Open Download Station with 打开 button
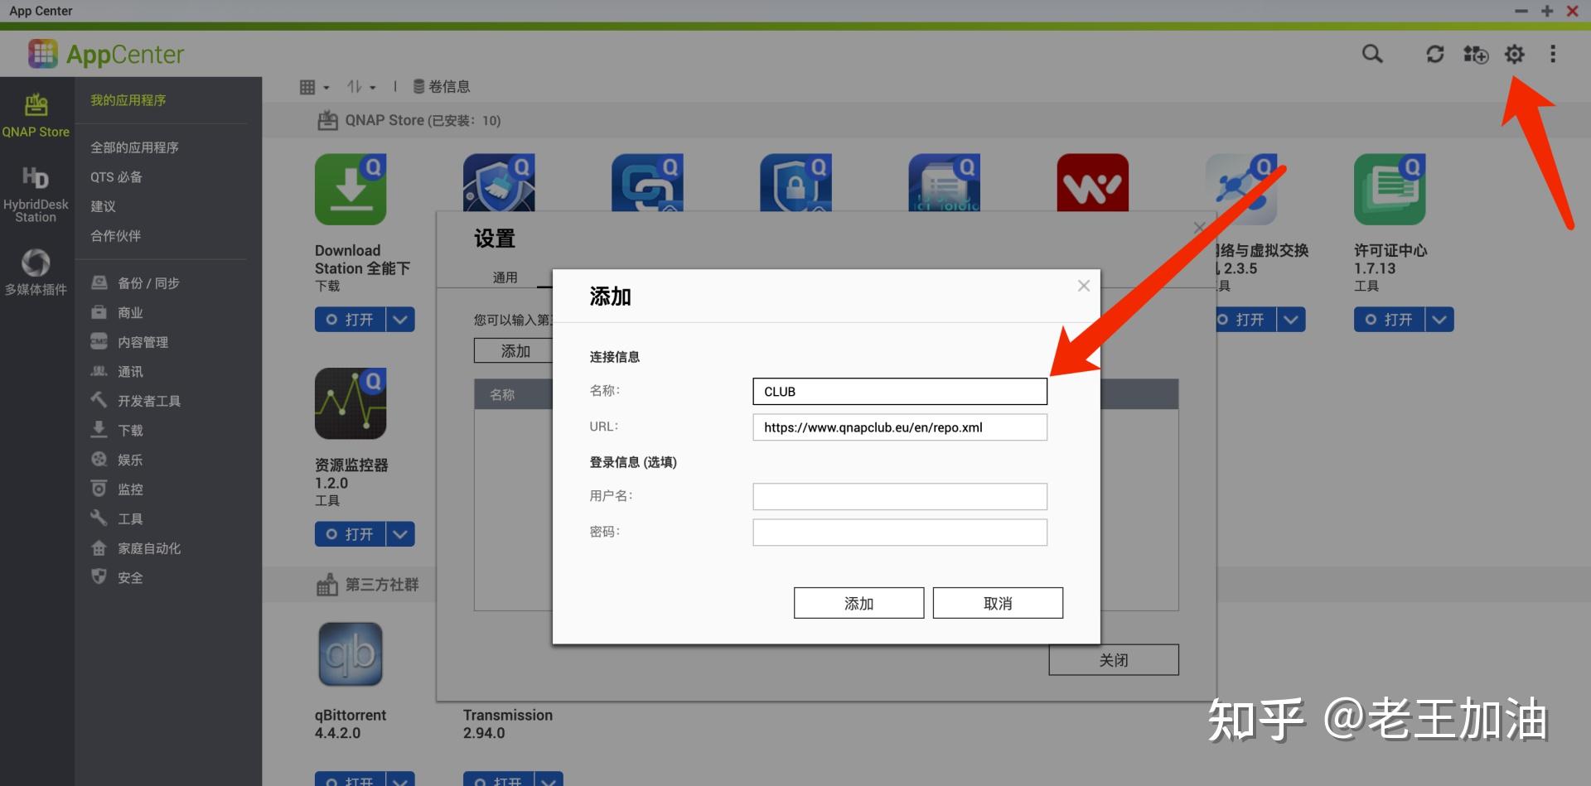1591x786 pixels. tap(350, 320)
